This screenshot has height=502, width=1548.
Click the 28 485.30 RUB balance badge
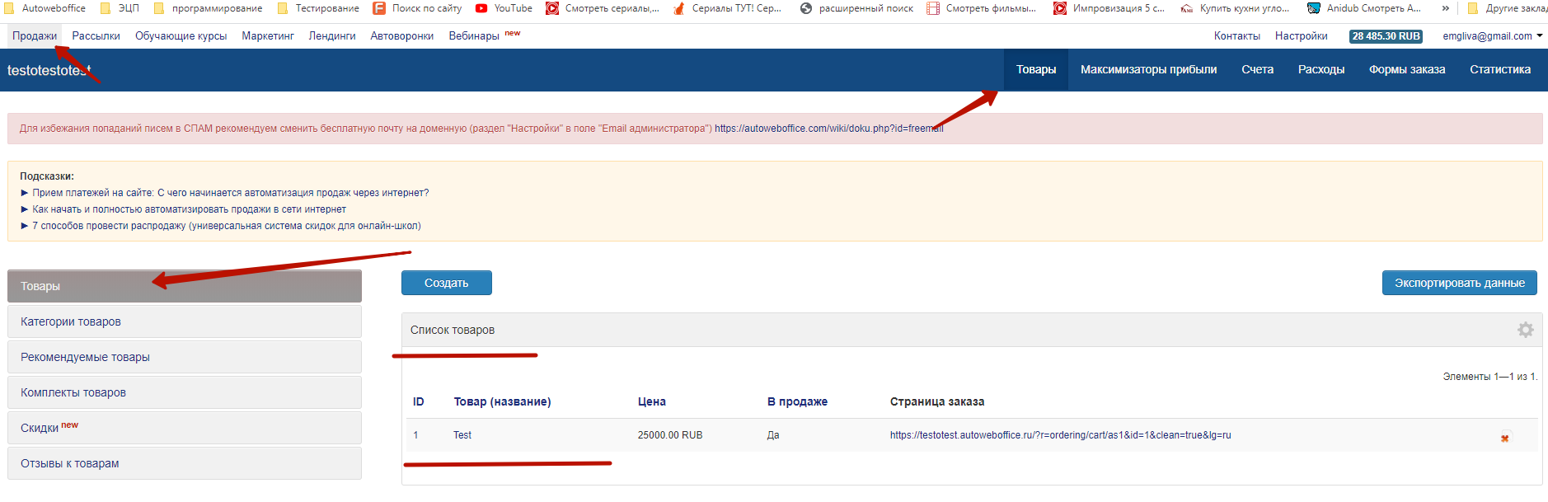(1386, 36)
